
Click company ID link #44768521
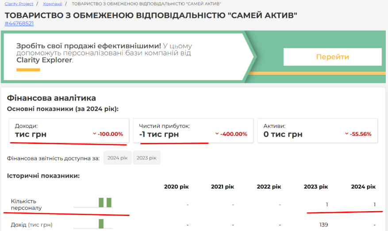click(x=19, y=23)
